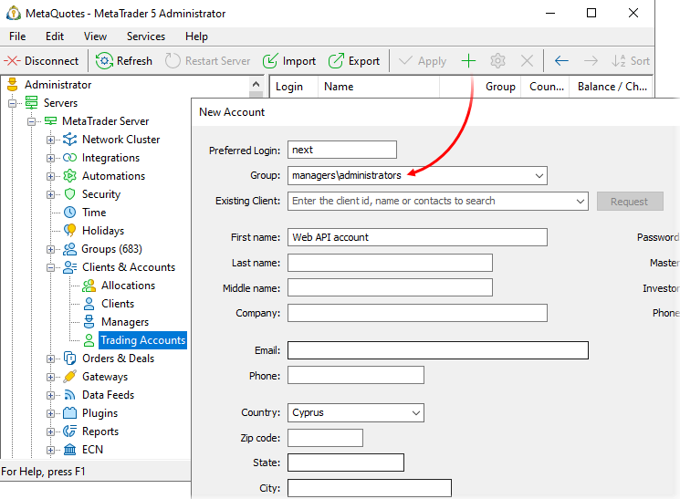Click the Last name field

click(x=390, y=263)
